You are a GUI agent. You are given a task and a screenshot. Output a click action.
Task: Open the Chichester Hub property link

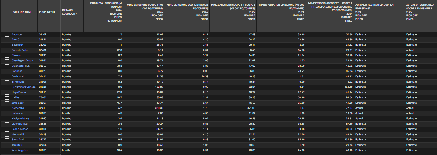tap(21, 66)
